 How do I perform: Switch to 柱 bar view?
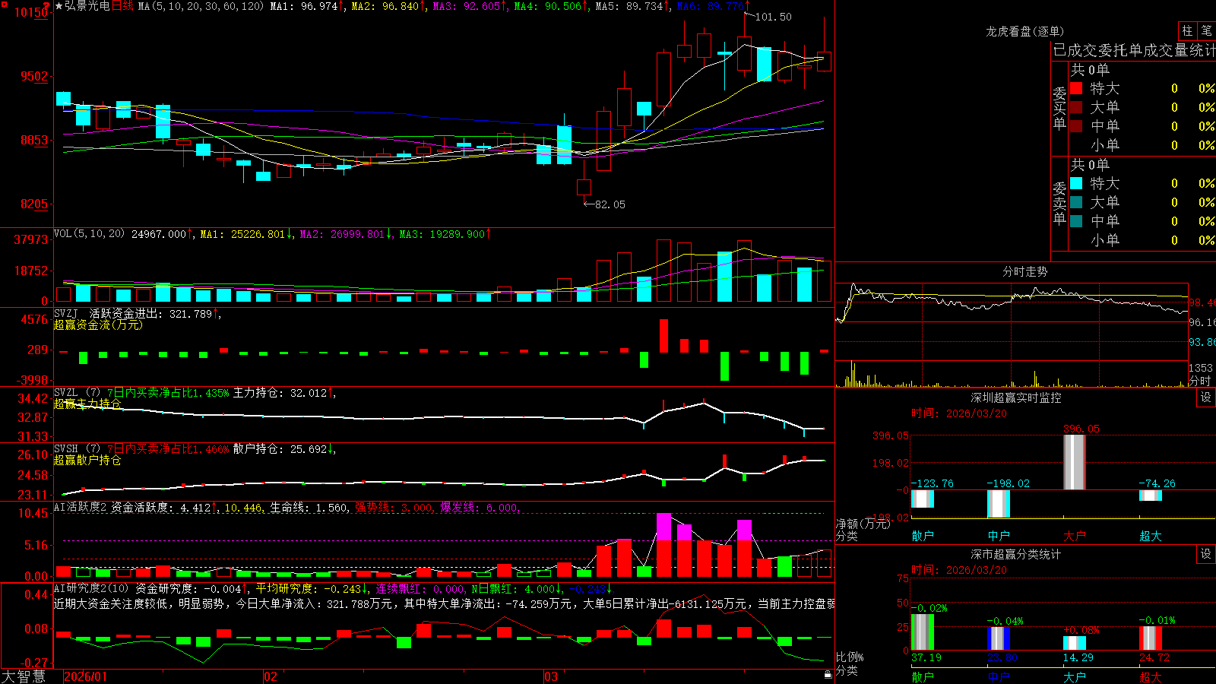[x=1187, y=30]
